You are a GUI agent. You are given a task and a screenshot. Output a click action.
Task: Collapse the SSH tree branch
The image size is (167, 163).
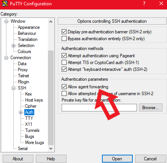click(x=14, y=88)
